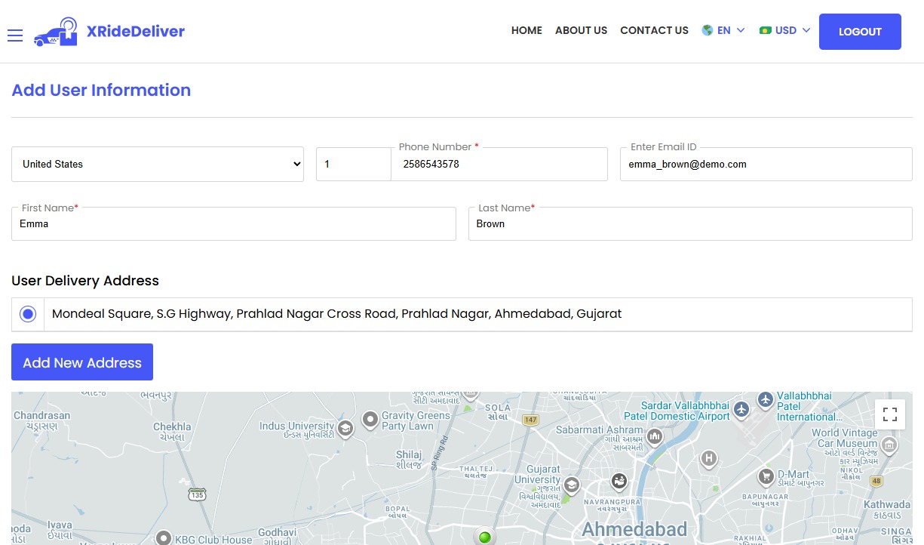Click the LOGOUT button
The height and width of the screenshot is (545, 924).
[860, 32]
